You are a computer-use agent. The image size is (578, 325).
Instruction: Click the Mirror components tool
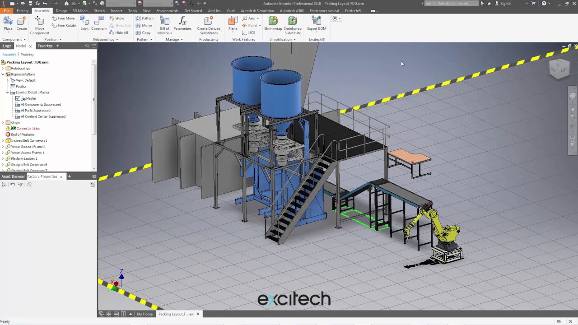coord(144,26)
